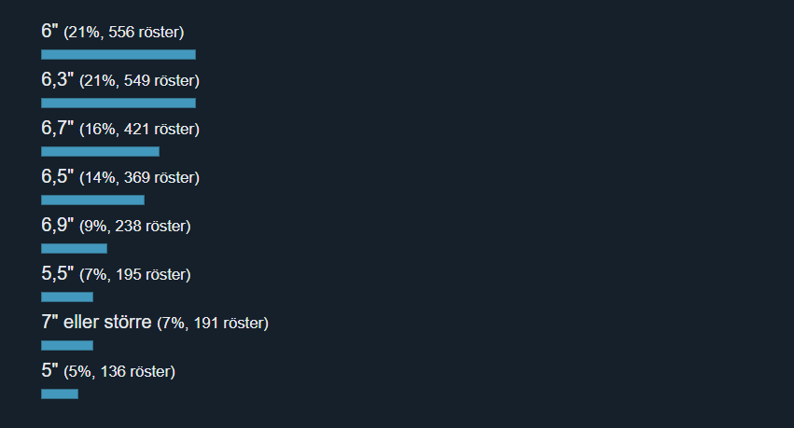
Task: Click the result bar under 6"
Action: tap(118, 55)
